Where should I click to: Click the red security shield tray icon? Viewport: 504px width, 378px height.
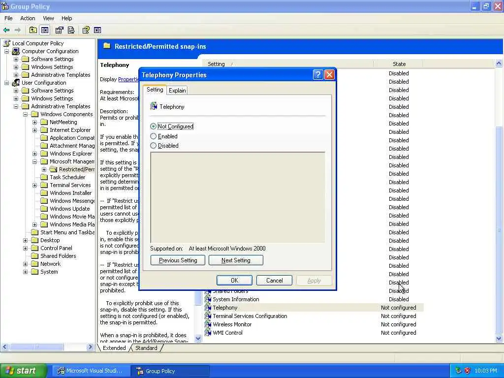[x=468, y=371]
